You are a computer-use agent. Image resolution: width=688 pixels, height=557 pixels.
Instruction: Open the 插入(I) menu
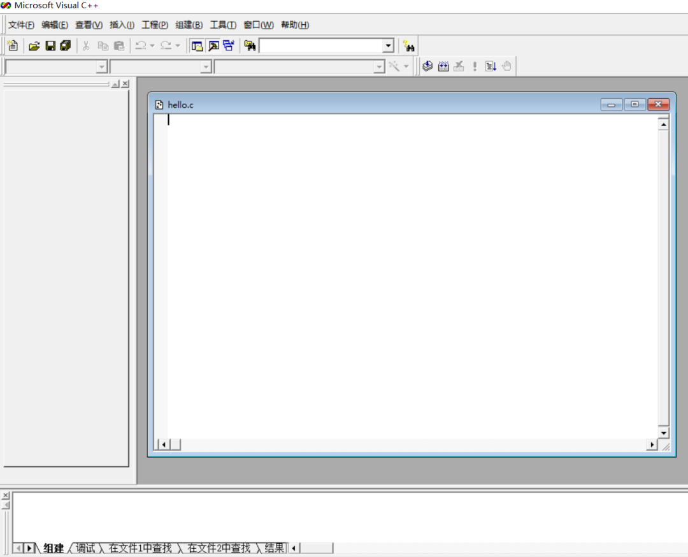(122, 25)
